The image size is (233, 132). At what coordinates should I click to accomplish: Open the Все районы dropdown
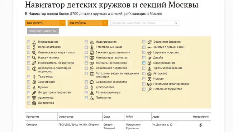(88, 23)
